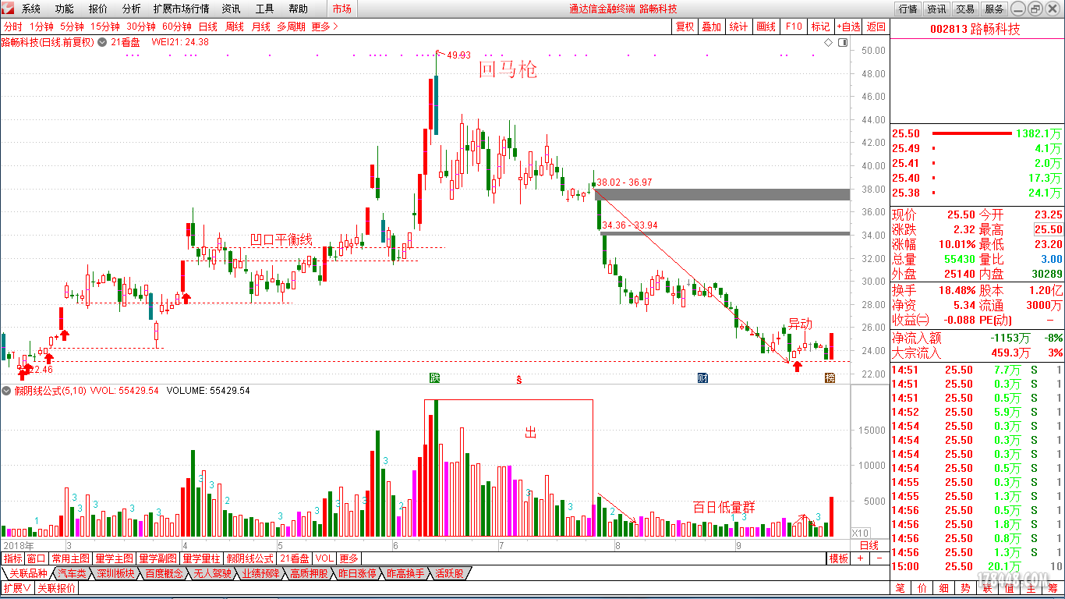Select the 汽车类 sector tab

click(72, 573)
